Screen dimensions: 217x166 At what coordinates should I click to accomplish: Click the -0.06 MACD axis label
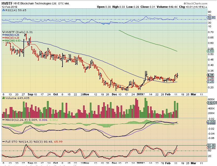click(x=211, y=138)
